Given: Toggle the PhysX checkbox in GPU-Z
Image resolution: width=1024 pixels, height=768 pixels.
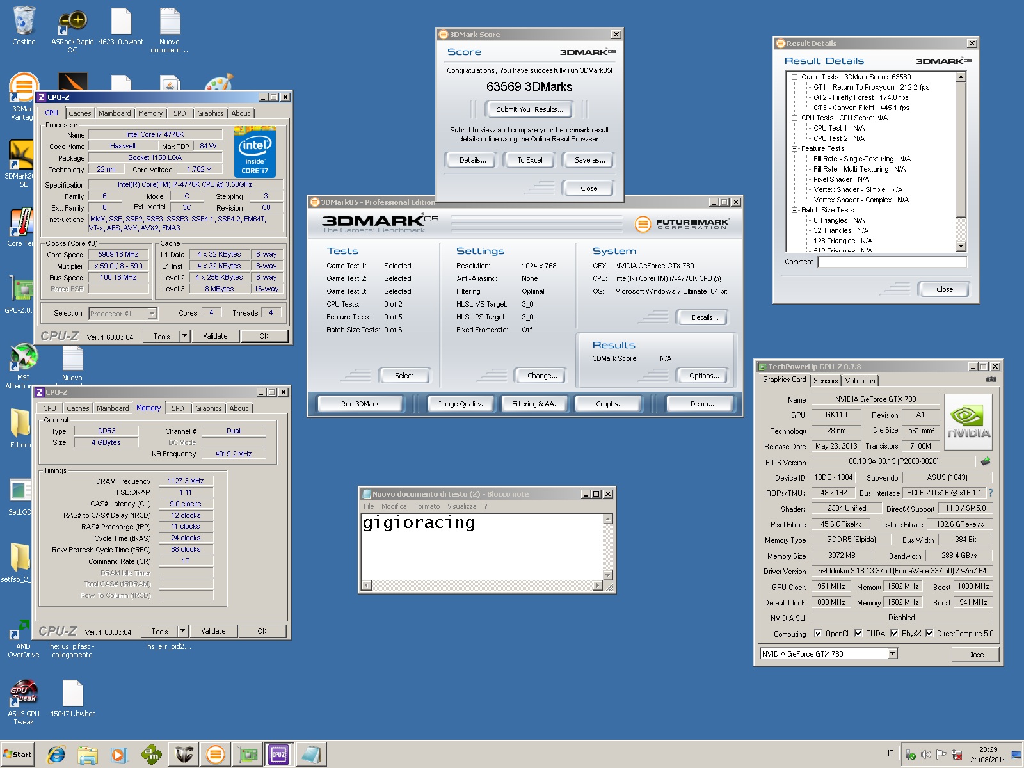Looking at the screenshot, I should [x=893, y=634].
